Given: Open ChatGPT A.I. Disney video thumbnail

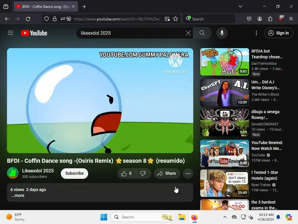Looking at the screenshot, I should pyautogui.click(x=224, y=93).
